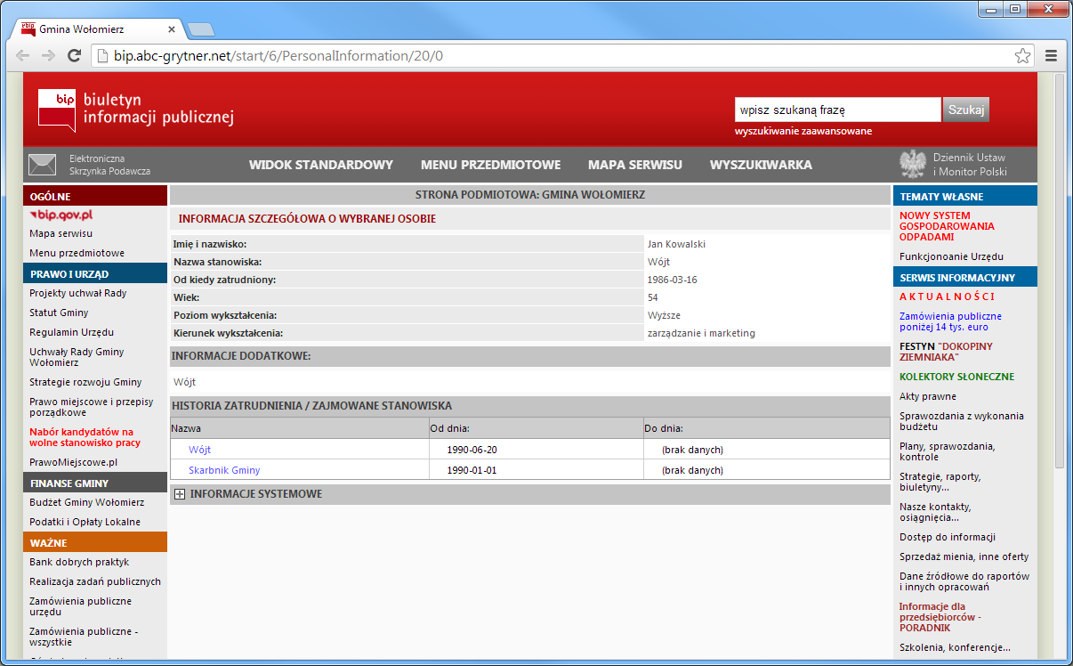Open Aktualności in right sidebar
This screenshot has height=666, width=1073.
(x=948, y=296)
